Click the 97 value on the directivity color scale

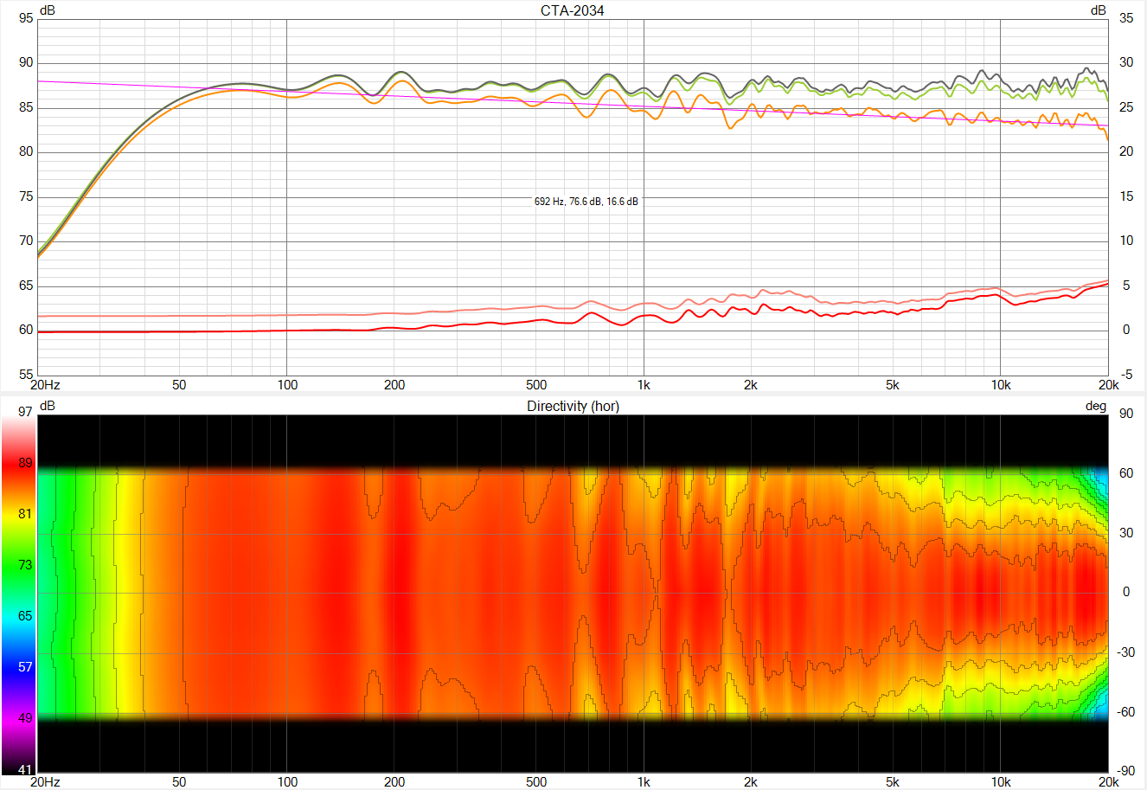click(26, 412)
